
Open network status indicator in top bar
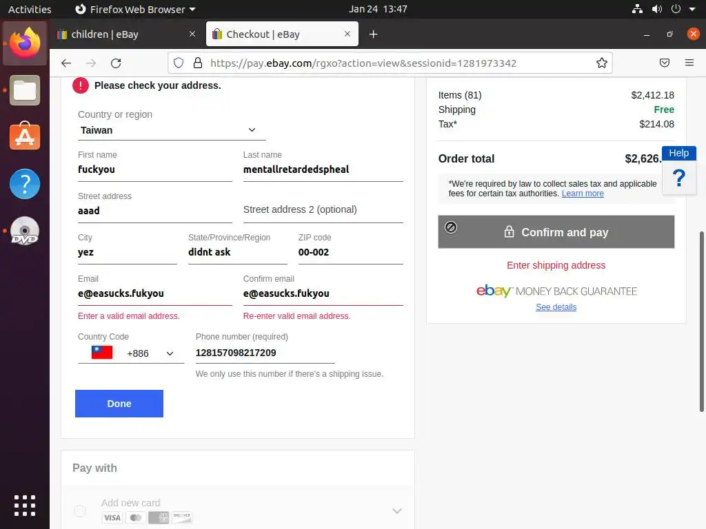pyautogui.click(x=637, y=8)
